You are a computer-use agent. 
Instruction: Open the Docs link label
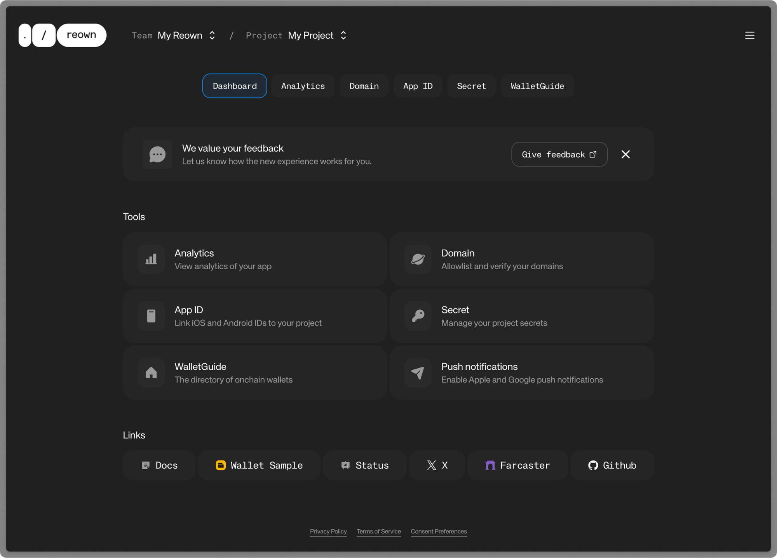pos(167,465)
